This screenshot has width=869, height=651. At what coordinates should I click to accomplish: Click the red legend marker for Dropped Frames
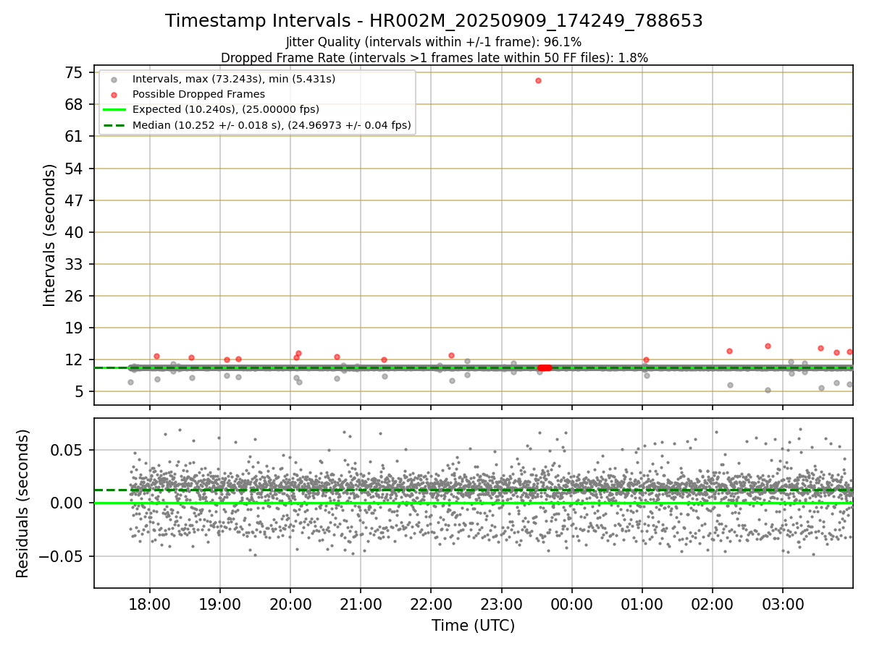114,94
